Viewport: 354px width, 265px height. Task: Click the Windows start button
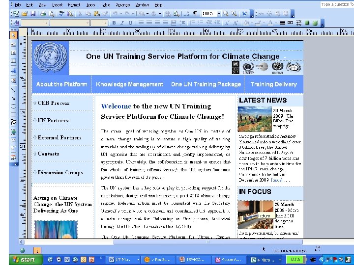point(26,260)
